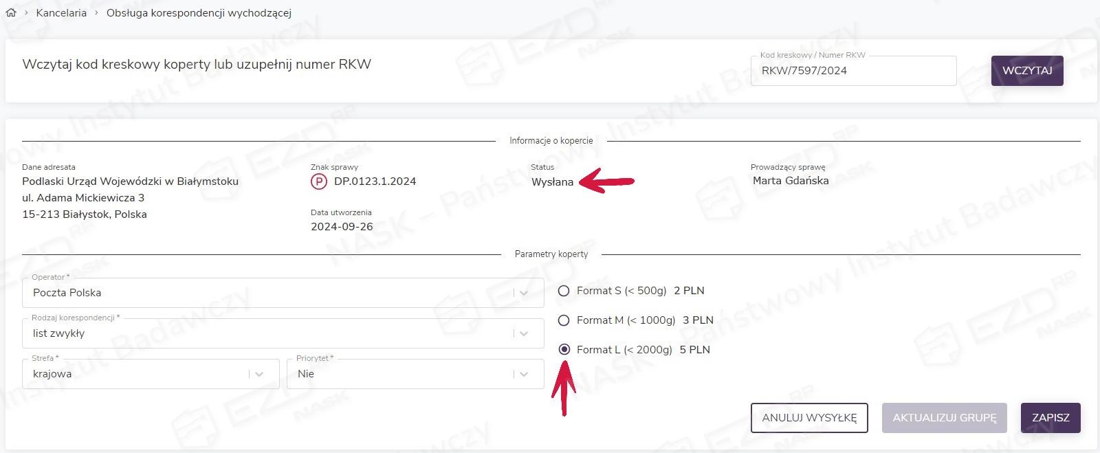This screenshot has width=1100, height=453.
Task: Select Format S radio button
Action: (564, 291)
